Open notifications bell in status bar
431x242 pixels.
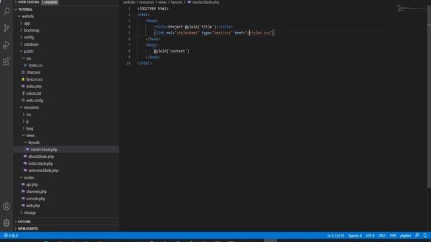[x=425, y=235]
